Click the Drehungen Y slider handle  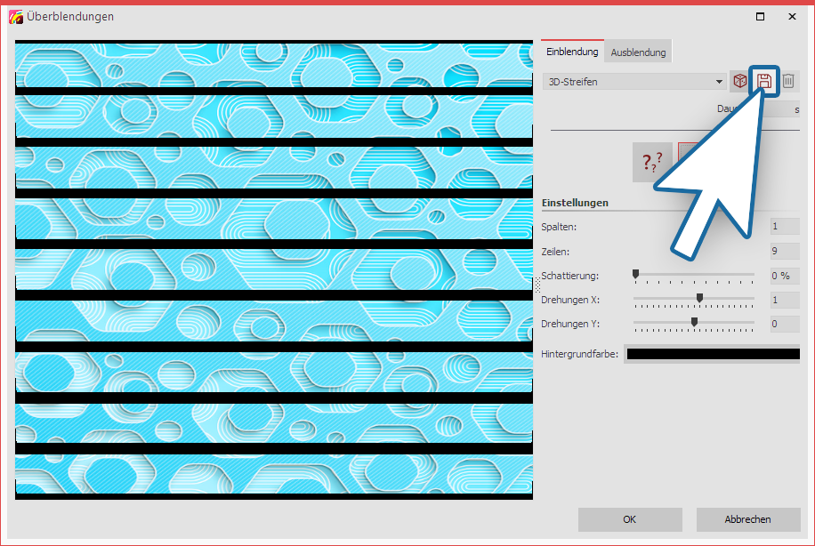click(x=694, y=322)
